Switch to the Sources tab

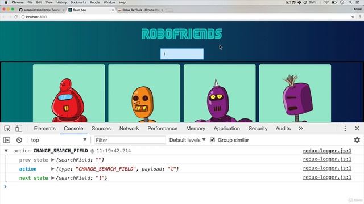point(101,129)
